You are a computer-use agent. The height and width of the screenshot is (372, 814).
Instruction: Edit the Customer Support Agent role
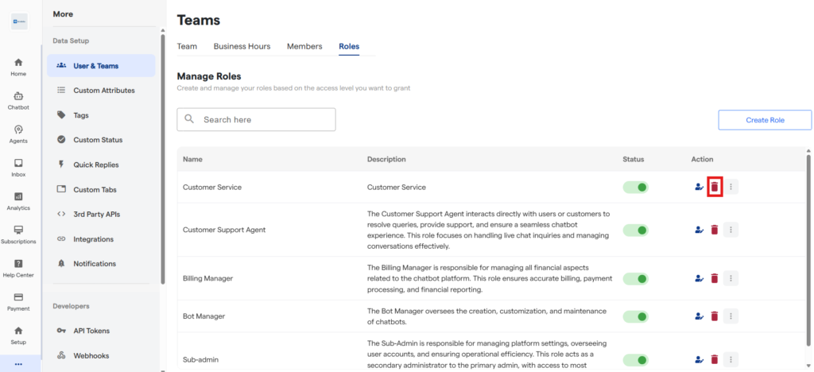(x=700, y=230)
